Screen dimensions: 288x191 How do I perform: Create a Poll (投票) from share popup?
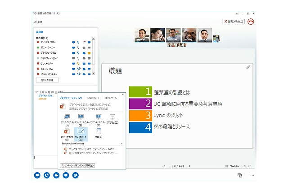click(99, 133)
